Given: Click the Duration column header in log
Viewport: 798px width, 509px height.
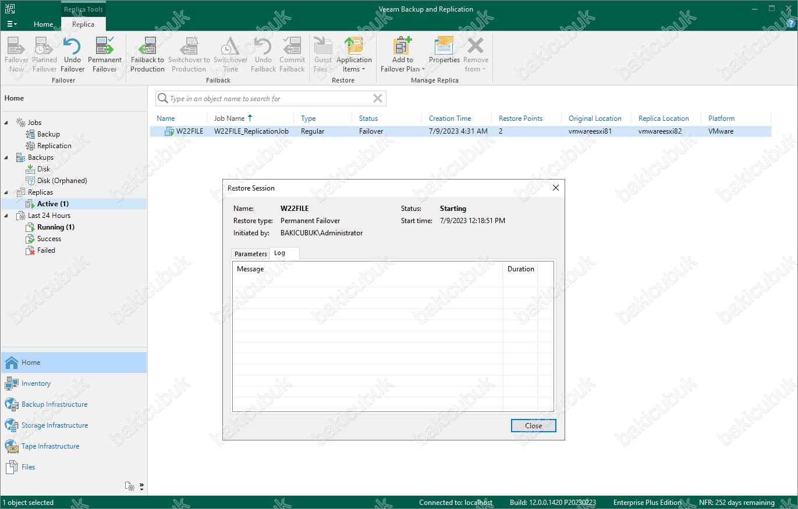Looking at the screenshot, I should pyautogui.click(x=520, y=269).
